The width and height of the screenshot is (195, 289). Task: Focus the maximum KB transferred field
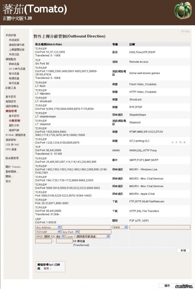tap(64, 241)
